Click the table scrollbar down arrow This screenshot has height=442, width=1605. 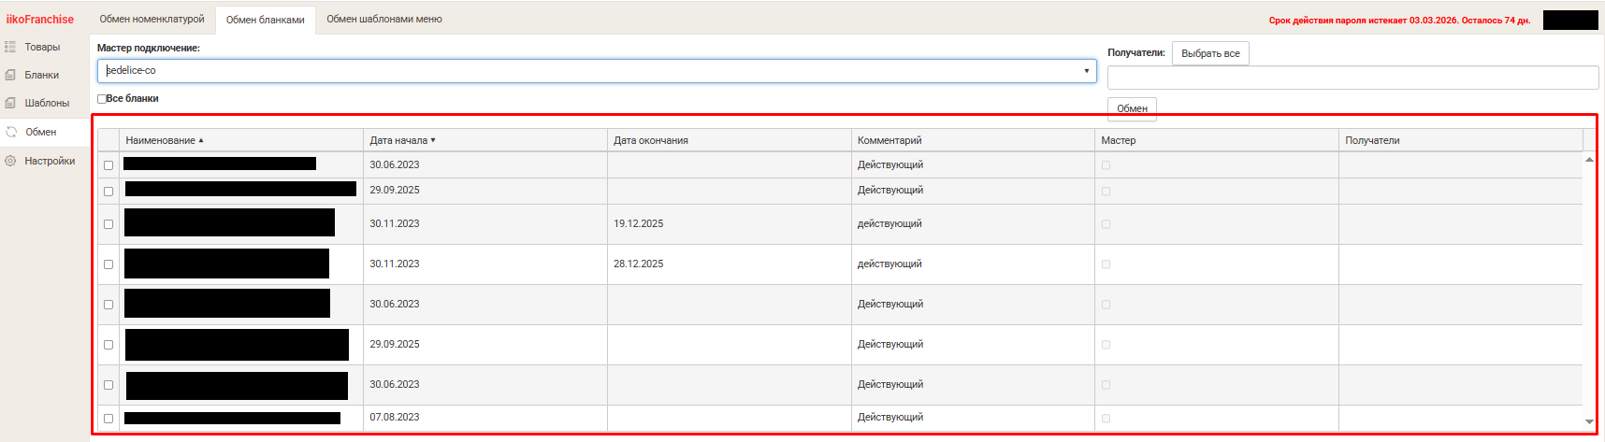(x=1589, y=422)
